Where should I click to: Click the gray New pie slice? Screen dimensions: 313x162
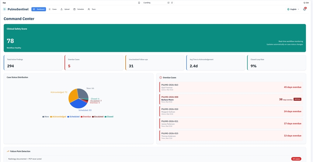82,94
